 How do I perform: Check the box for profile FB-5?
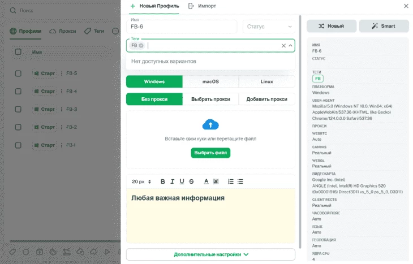click(x=18, y=73)
